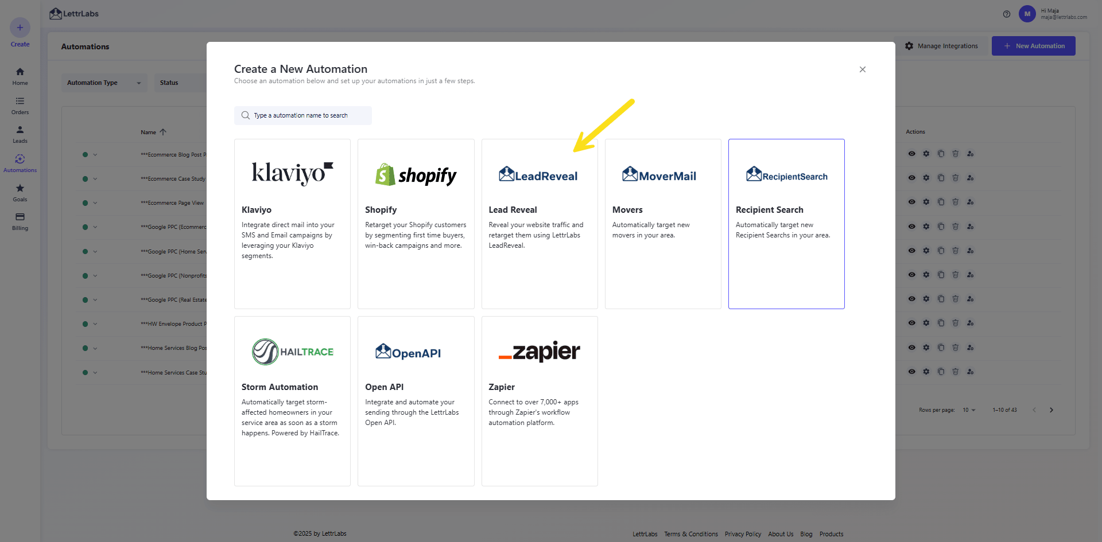Expand the HW Envelope Product row chevron
This screenshot has height=542, width=1102.
click(95, 324)
